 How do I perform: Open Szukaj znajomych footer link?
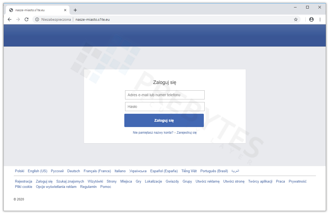coord(70,182)
